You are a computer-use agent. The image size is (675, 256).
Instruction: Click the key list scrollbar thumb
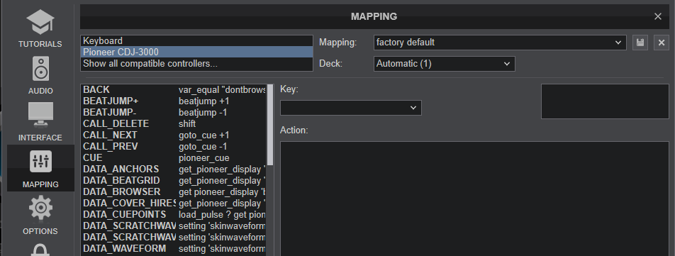tap(270, 125)
